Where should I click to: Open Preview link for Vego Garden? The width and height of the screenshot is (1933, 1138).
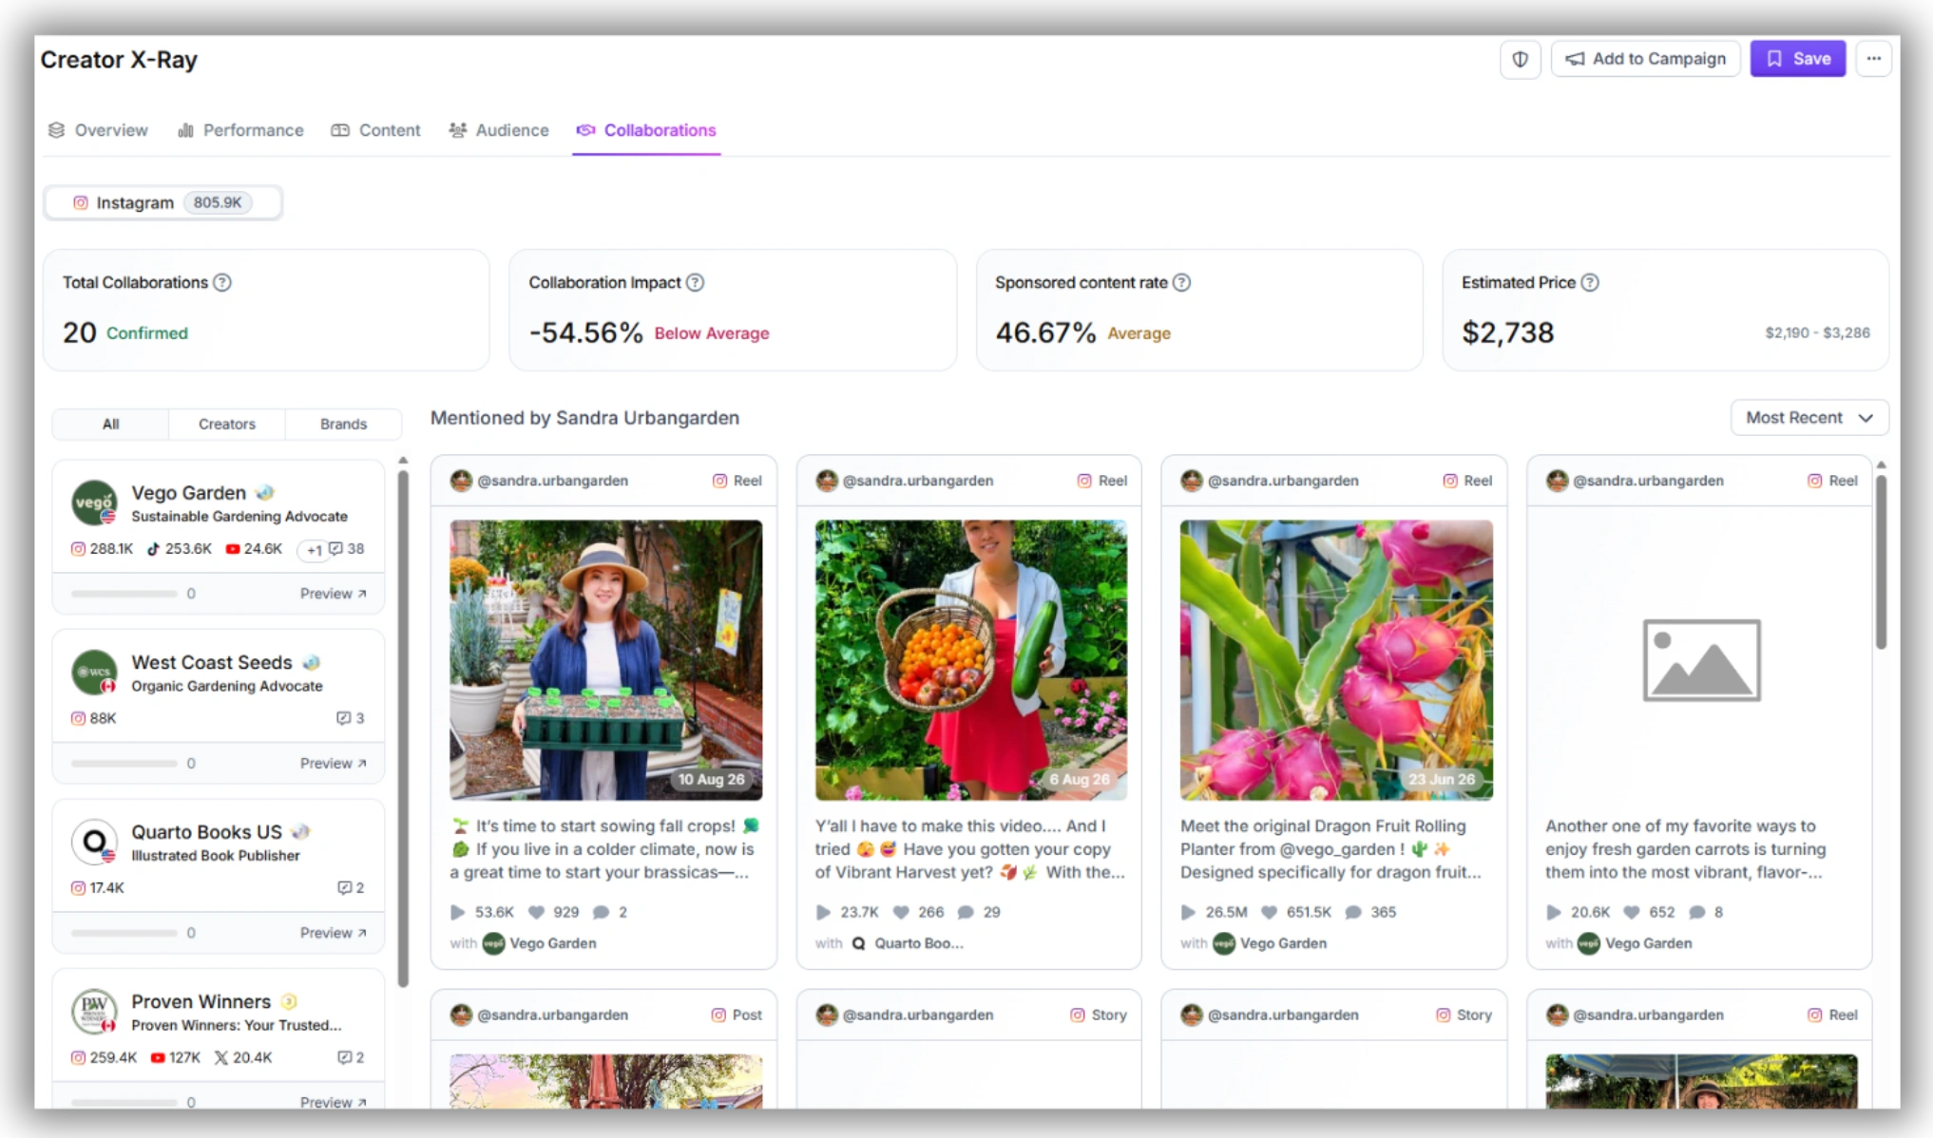coord(334,594)
